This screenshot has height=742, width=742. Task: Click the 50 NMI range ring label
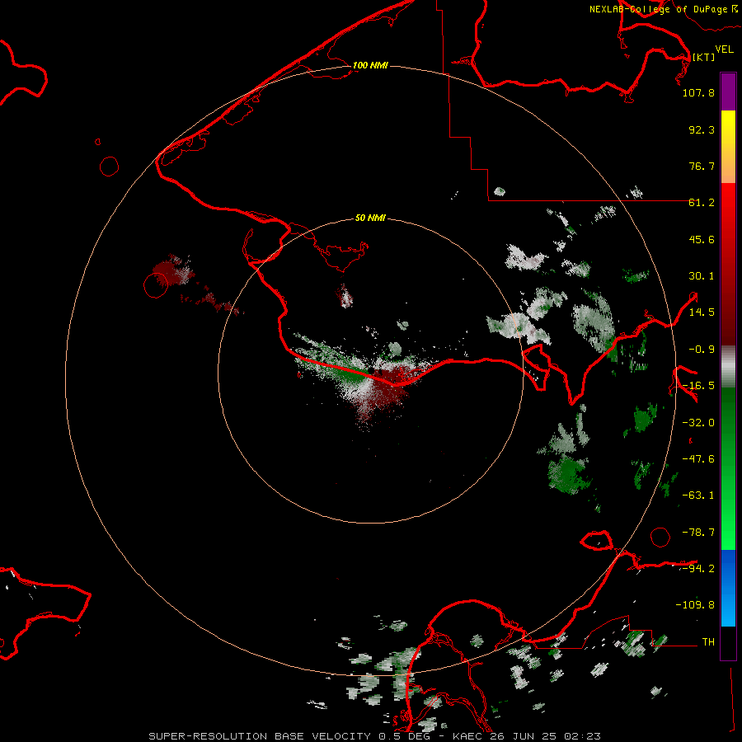click(370, 218)
